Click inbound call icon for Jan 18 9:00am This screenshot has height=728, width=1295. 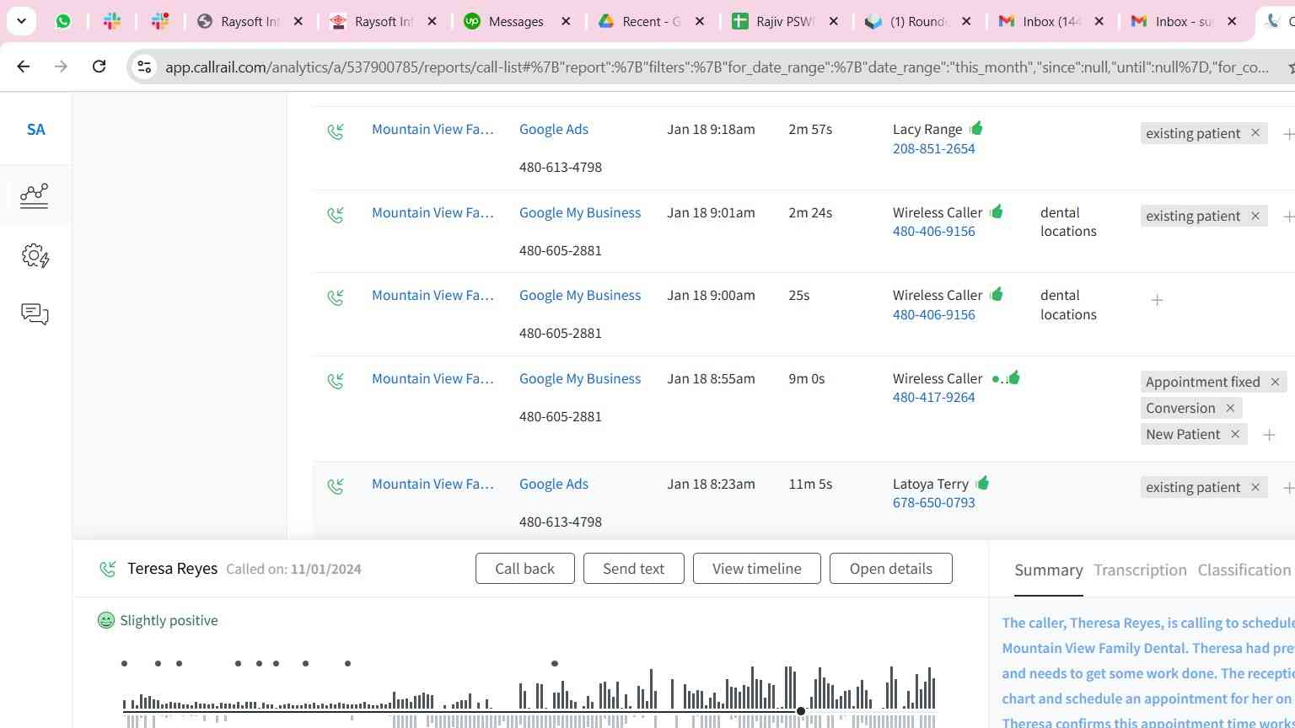pos(336,297)
